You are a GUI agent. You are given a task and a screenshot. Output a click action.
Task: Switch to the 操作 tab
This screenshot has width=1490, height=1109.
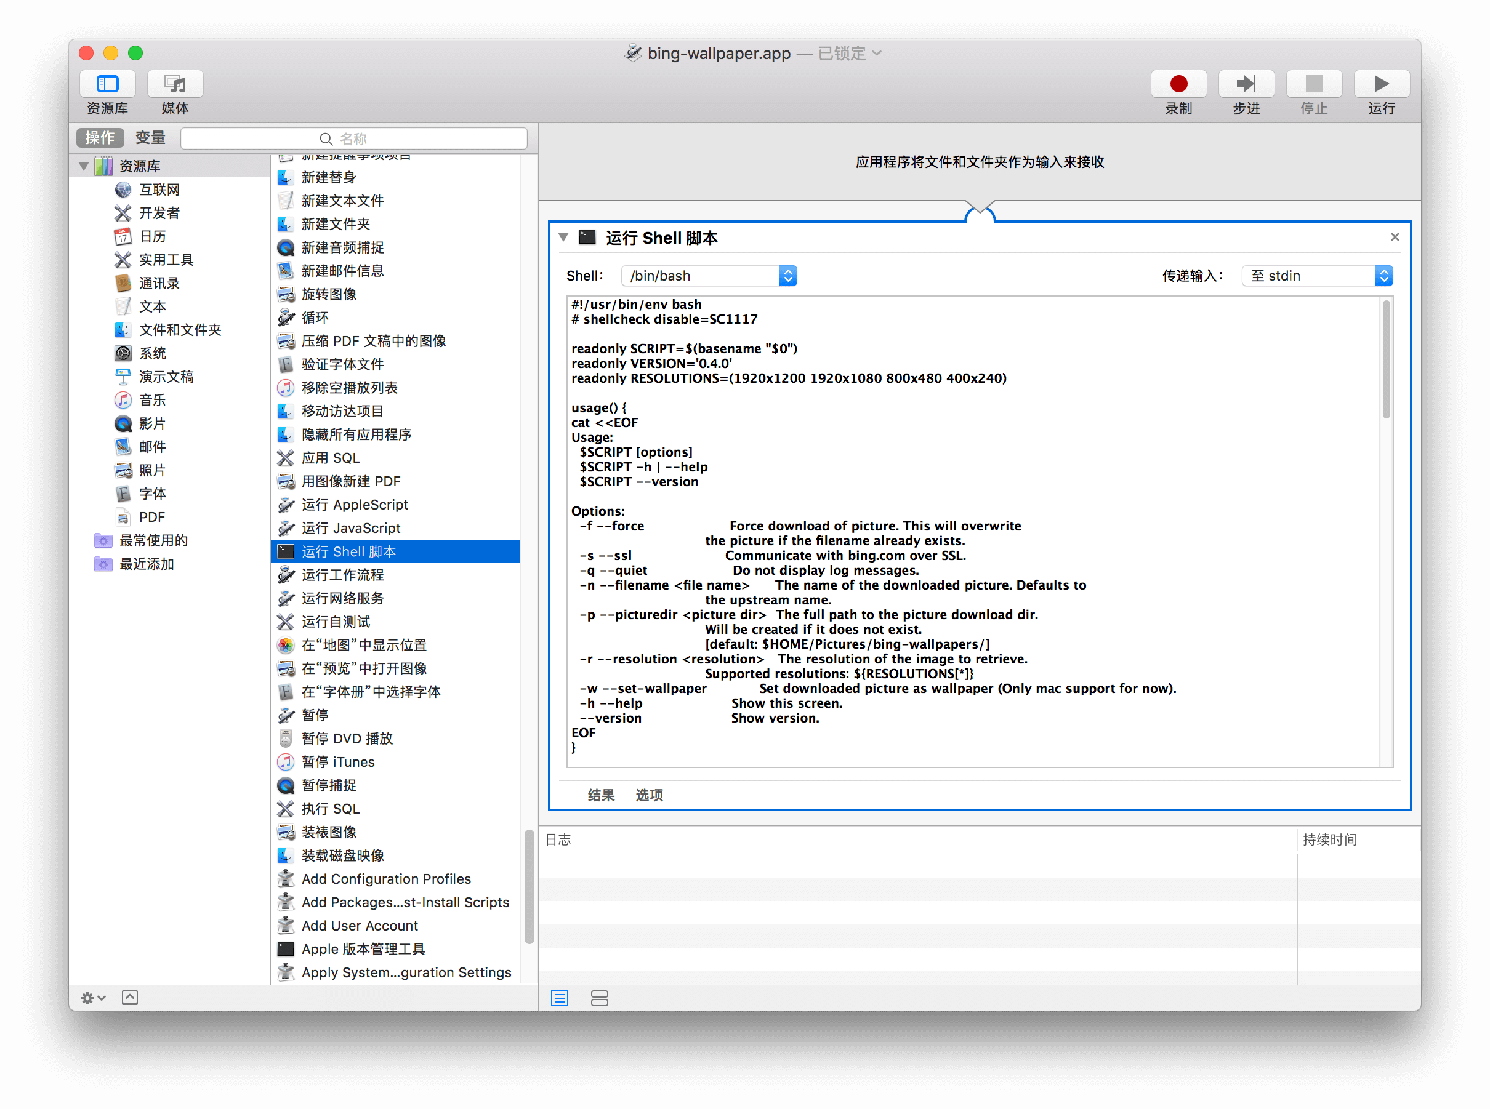tap(100, 138)
